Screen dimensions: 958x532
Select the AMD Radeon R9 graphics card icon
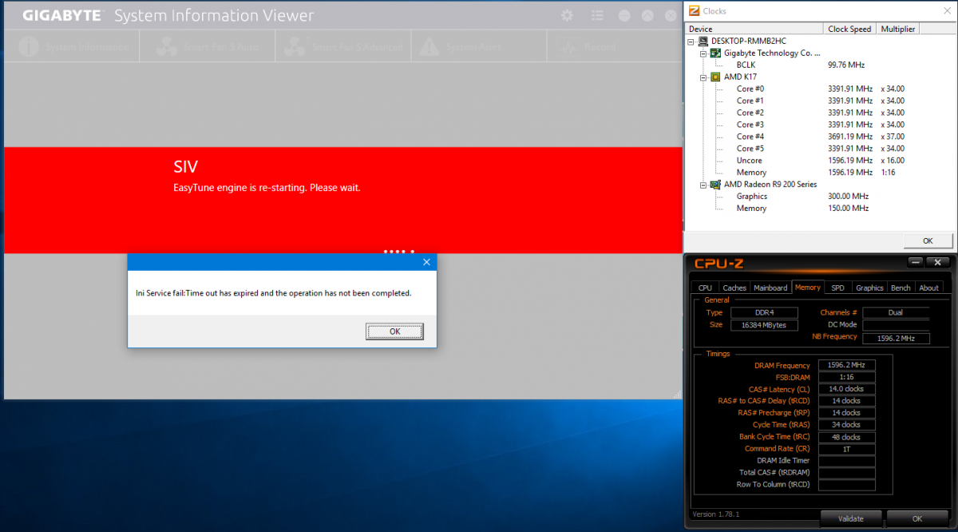coord(715,185)
